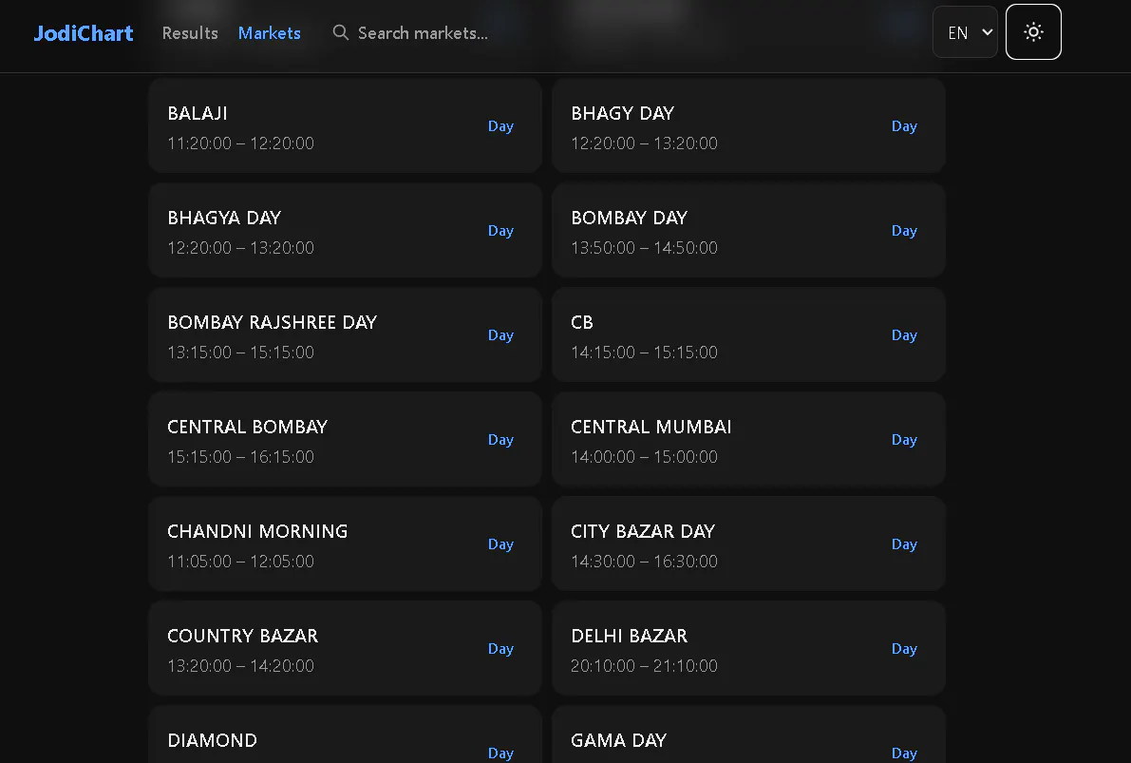
Task: Click Day label on BHAGY DAY card
Action: pos(904,126)
